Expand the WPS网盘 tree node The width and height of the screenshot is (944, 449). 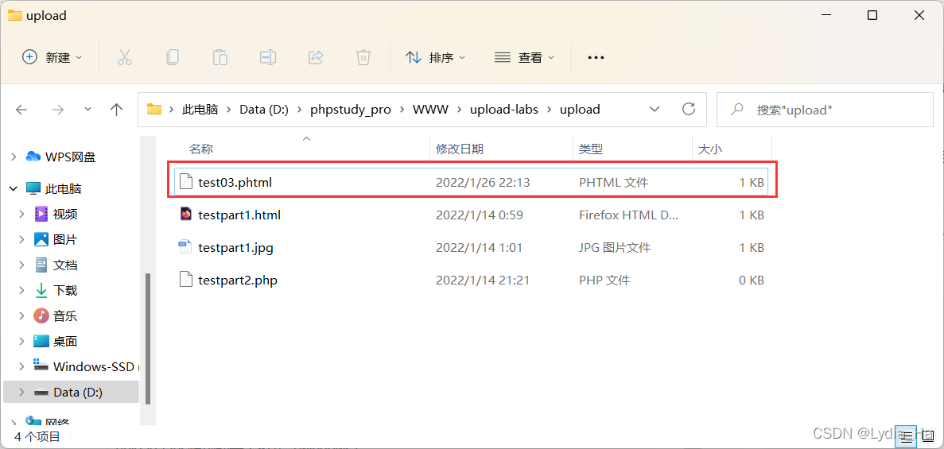coord(14,157)
